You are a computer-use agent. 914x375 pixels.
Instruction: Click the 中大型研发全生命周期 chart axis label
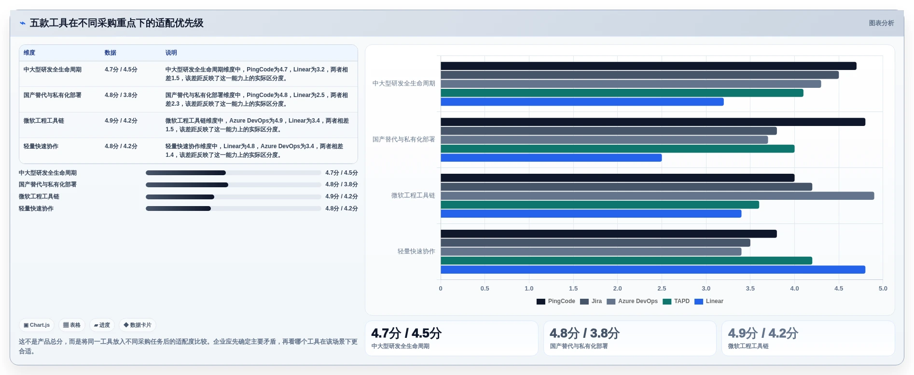(x=404, y=83)
